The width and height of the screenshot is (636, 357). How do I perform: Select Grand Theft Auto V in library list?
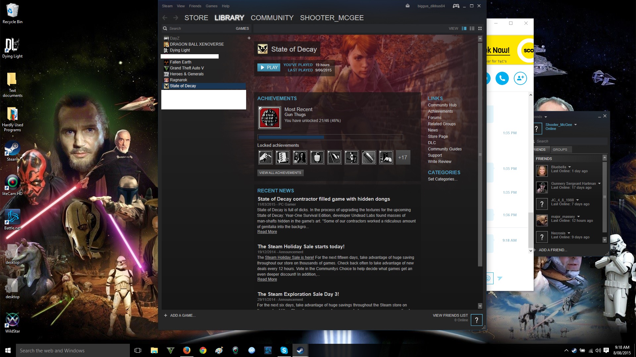[187, 68]
